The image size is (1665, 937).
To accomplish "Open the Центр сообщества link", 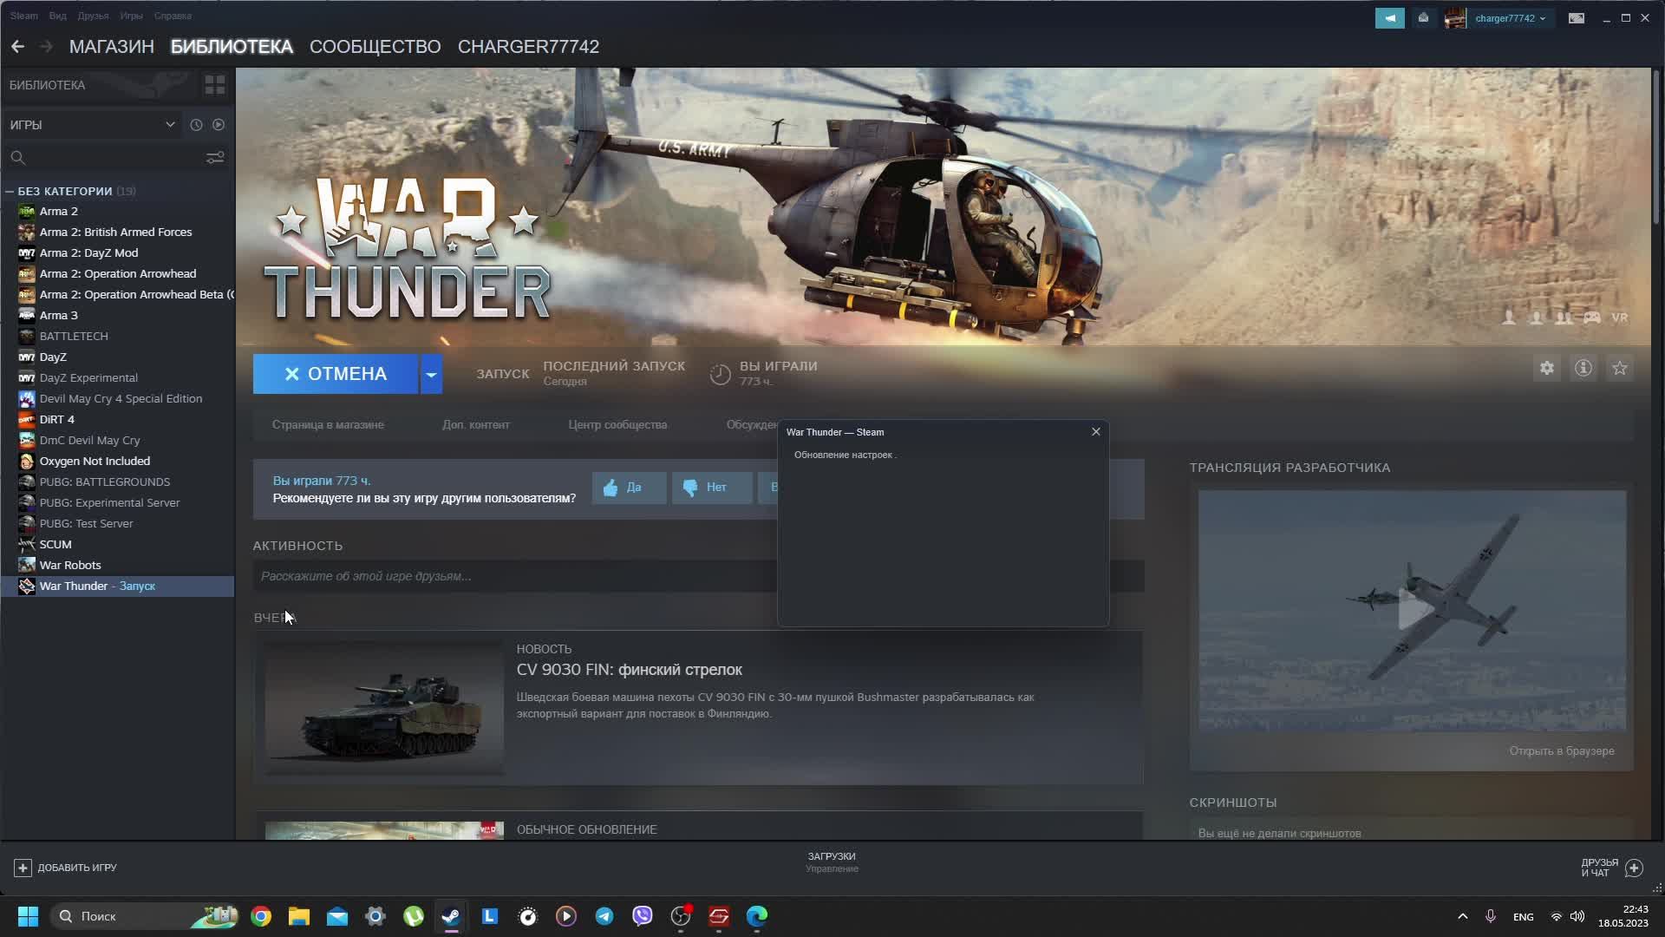I will 617,425.
